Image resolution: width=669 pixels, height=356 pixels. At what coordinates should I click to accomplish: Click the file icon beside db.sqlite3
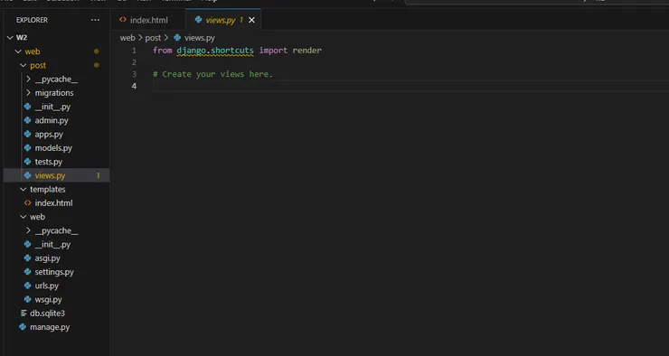tap(24, 314)
